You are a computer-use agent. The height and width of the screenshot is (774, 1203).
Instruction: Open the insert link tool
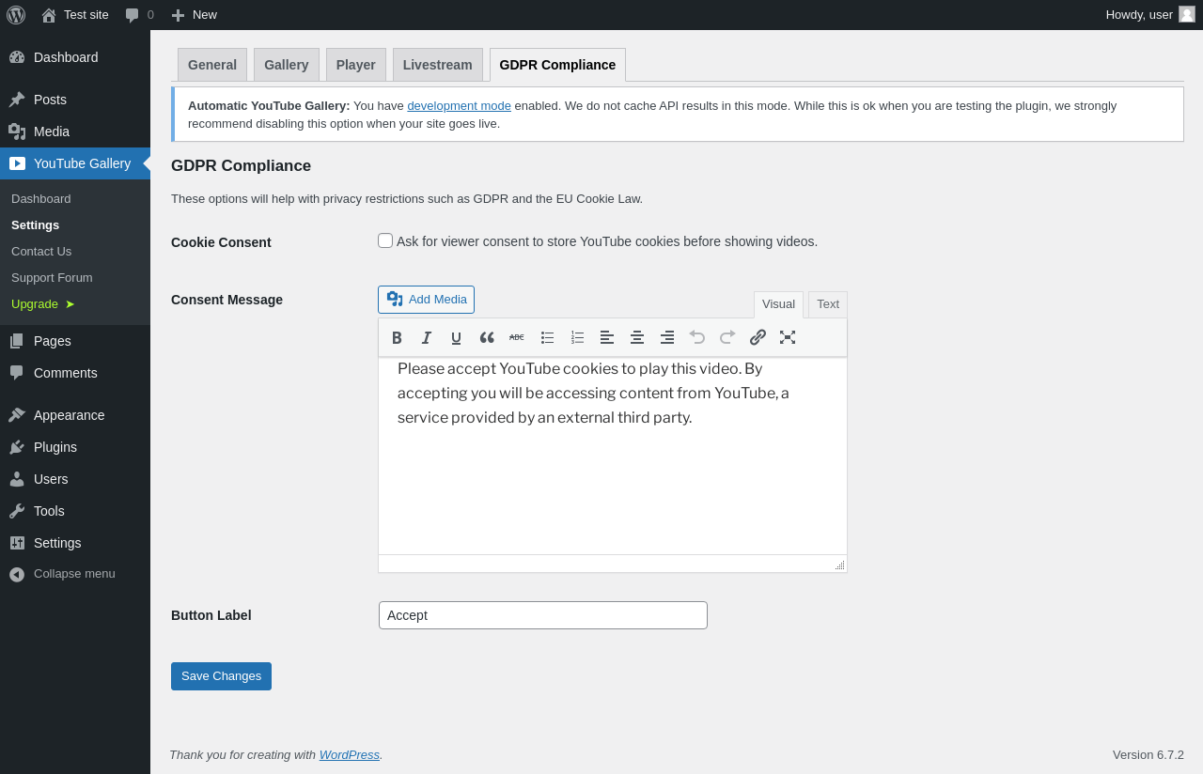758,337
